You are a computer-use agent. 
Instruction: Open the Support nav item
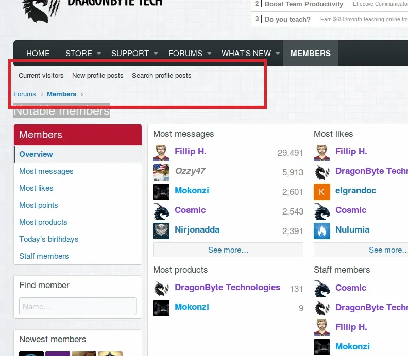(x=130, y=54)
